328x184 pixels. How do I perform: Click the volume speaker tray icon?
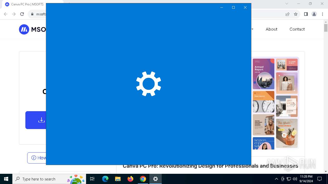[295, 179]
